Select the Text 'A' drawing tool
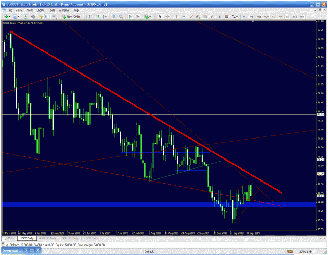 [x=212, y=16]
